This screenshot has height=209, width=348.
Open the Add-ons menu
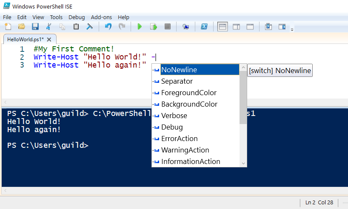[x=101, y=17]
